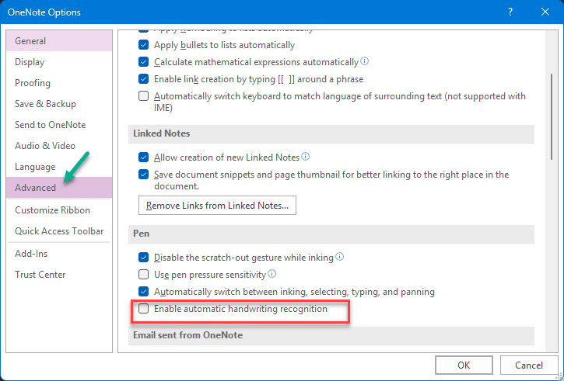Click Remove Links from Linked Notes button
Image resolution: width=564 pixels, height=381 pixels.
pyautogui.click(x=217, y=205)
